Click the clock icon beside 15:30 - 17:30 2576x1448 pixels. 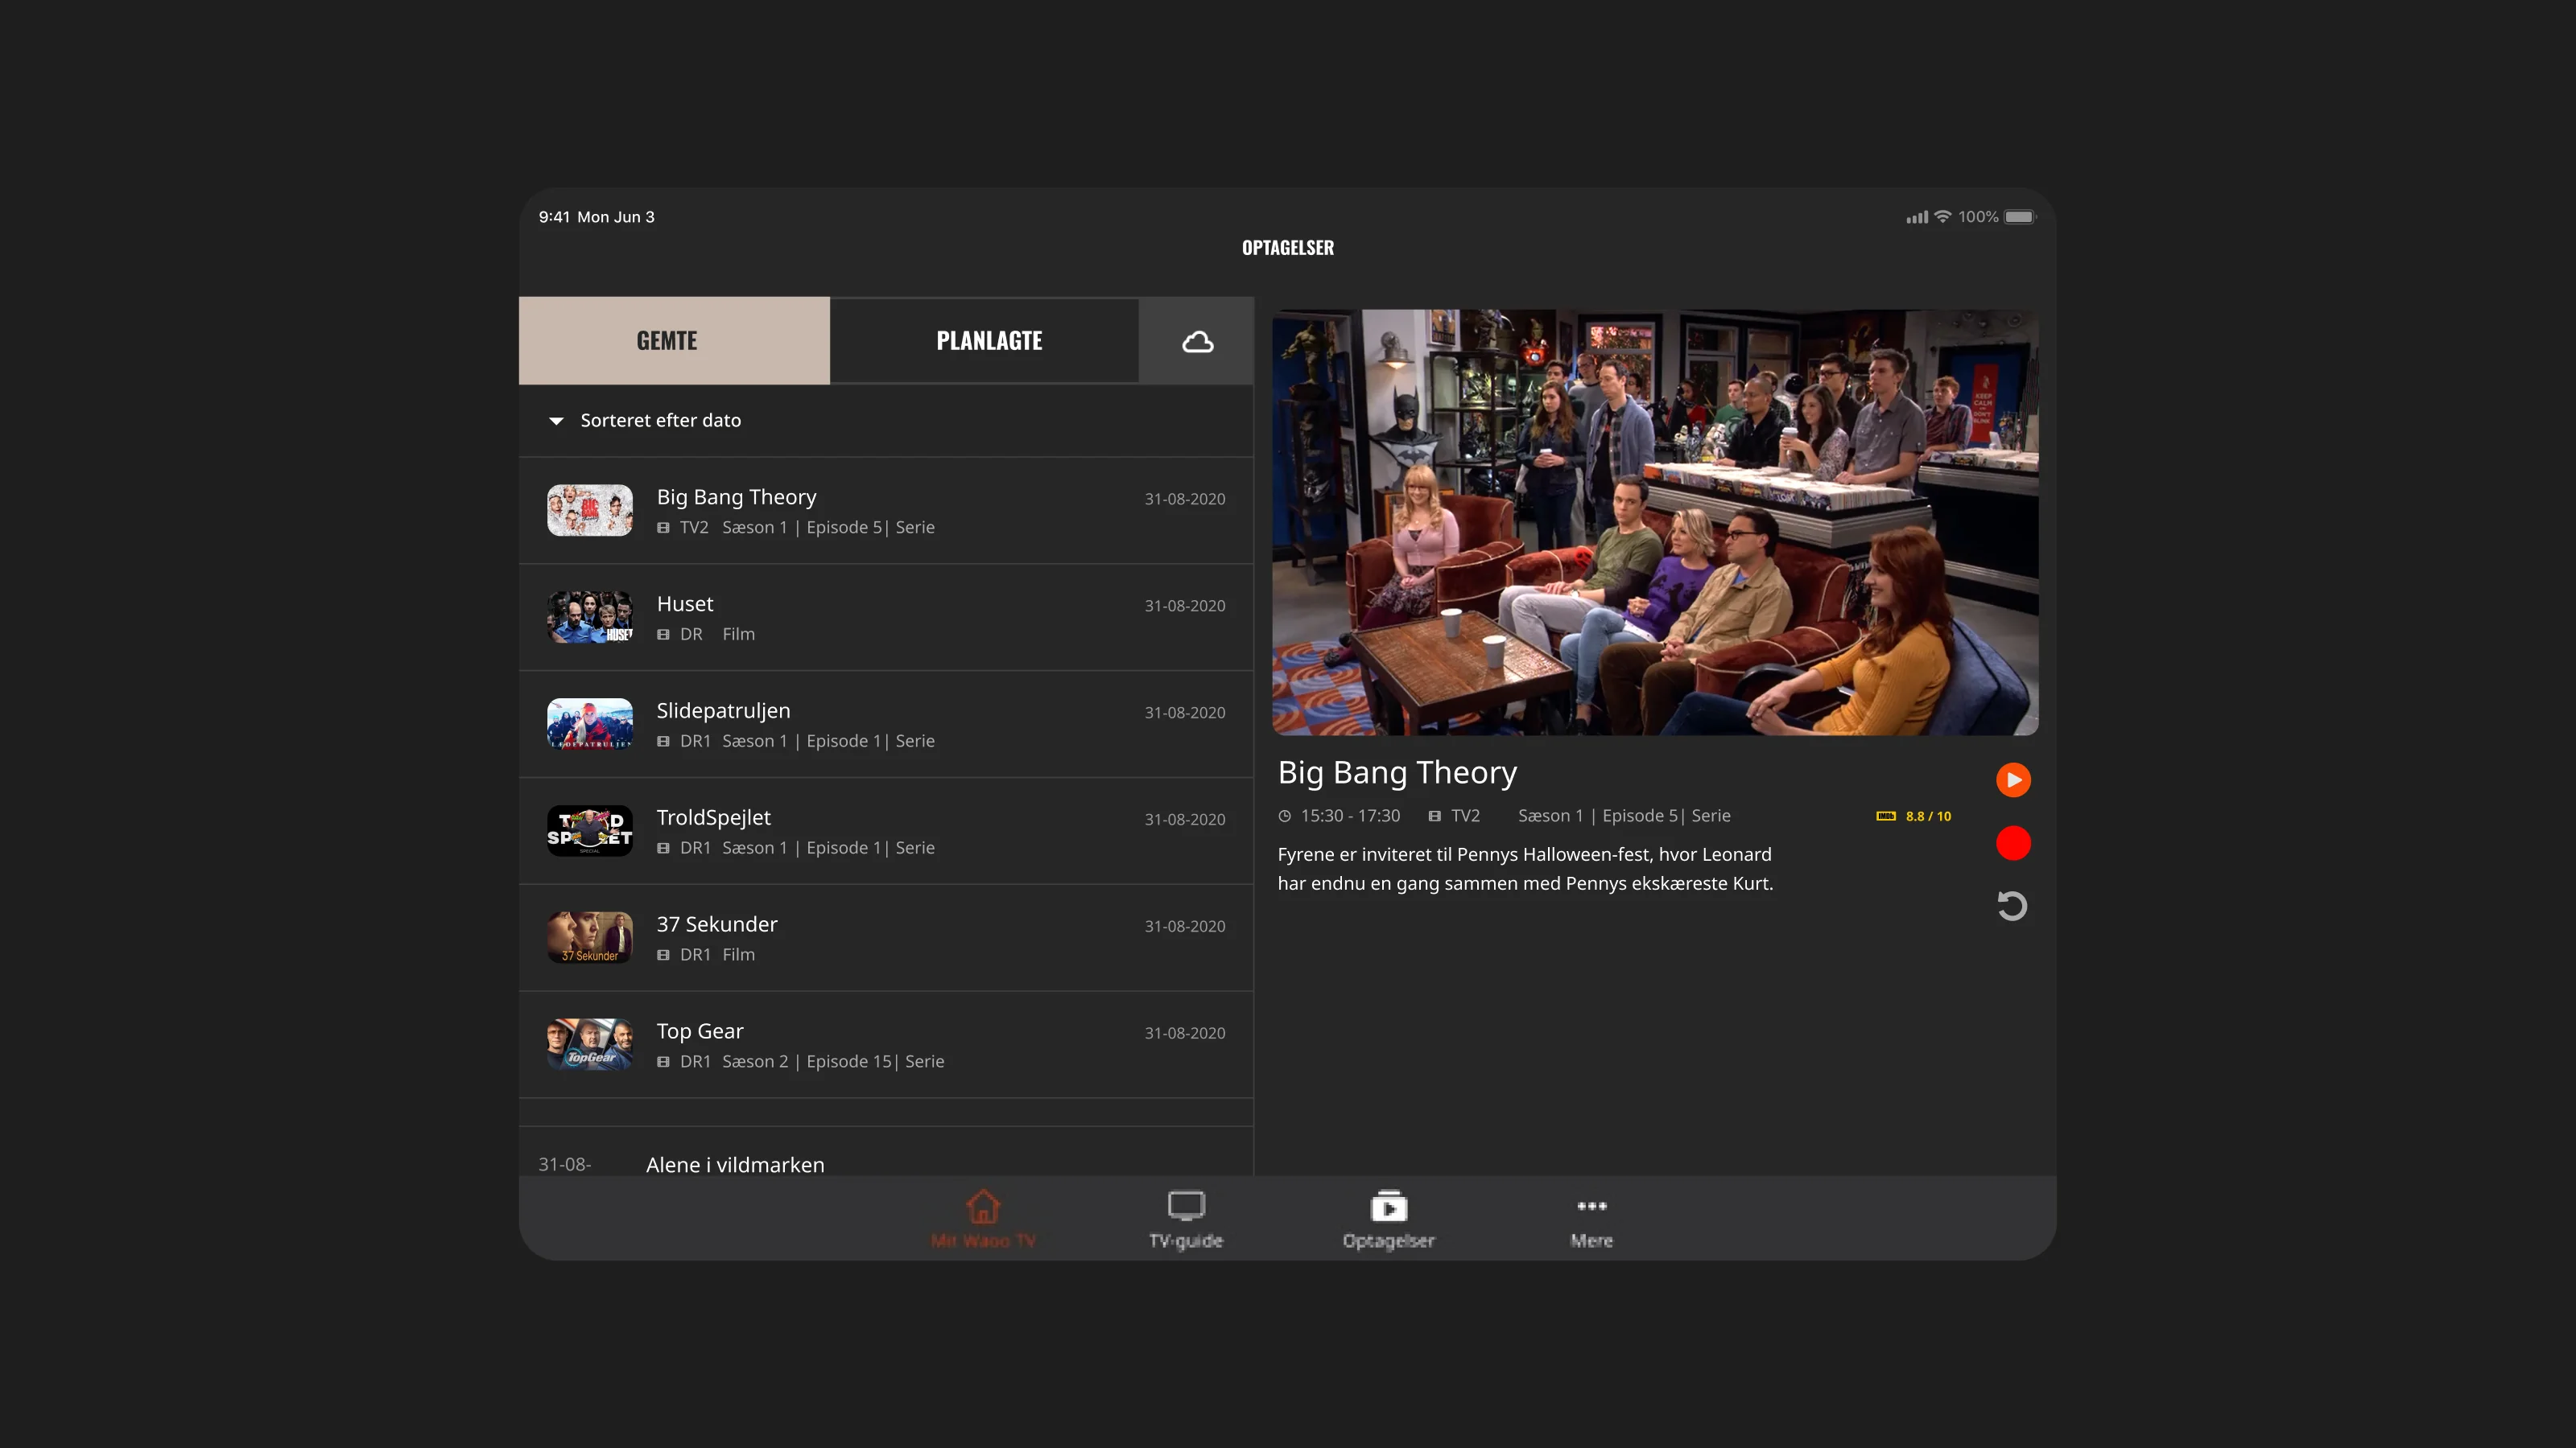point(1284,817)
